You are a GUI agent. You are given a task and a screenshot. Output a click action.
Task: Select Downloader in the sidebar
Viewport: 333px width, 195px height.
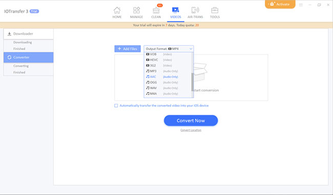coord(29,34)
